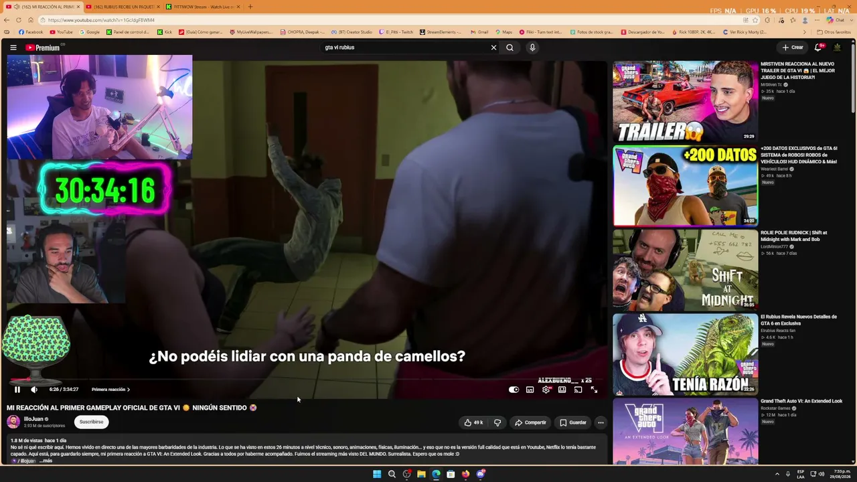
Task: Open Facebook bookmark
Action: click(x=31, y=32)
